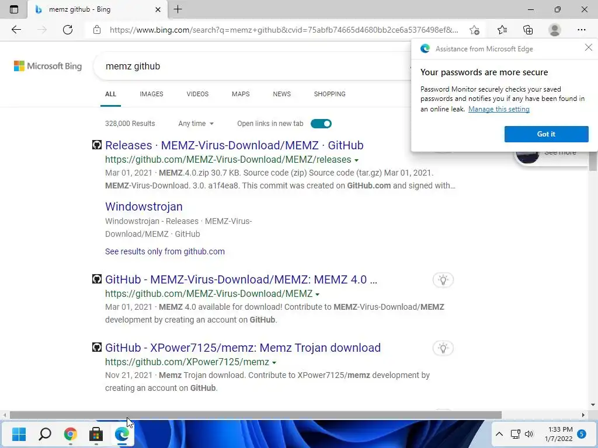Show hidden system tray icons
The width and height of the screenshot is (598, 448).
coord(499,434)
